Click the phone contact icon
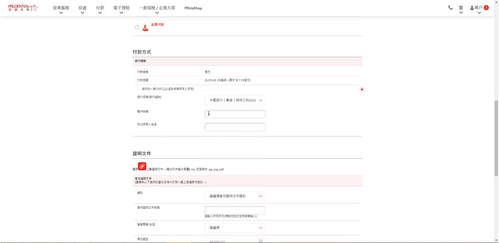The height and width of the screenshot is (243, 499). click(450, 8)
